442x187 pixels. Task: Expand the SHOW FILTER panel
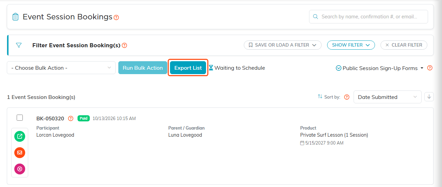point(351,45)
